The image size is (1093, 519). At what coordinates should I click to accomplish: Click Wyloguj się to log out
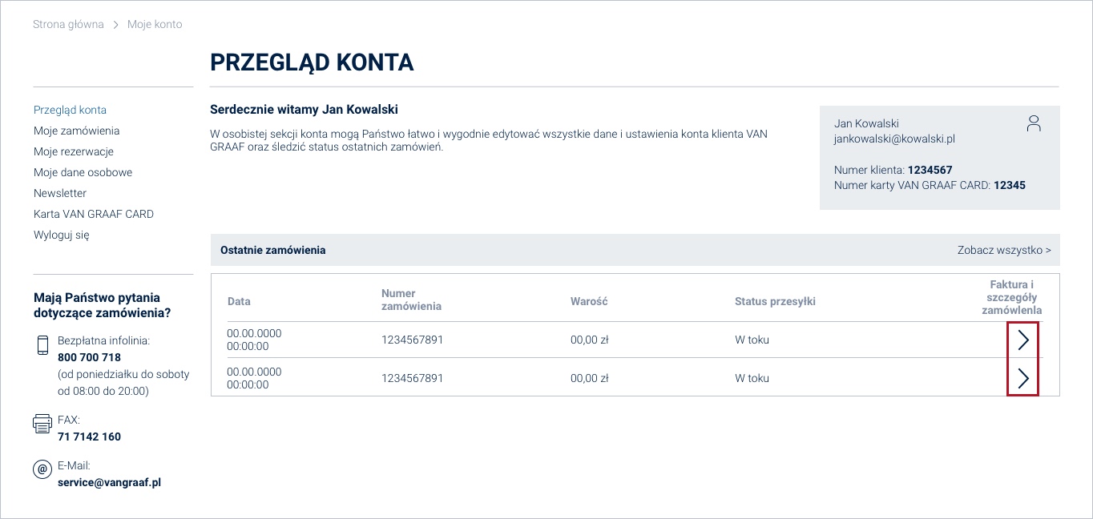[x=62, y=235]
